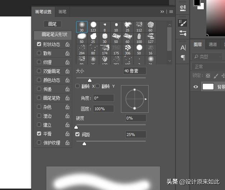Open the 3D panel cube icon
The height and width of the screenshot is (190, 225).
pyautogui.click(x=183, y=8)
